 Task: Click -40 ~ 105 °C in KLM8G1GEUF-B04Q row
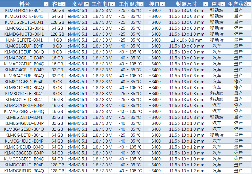coord(129,52)
